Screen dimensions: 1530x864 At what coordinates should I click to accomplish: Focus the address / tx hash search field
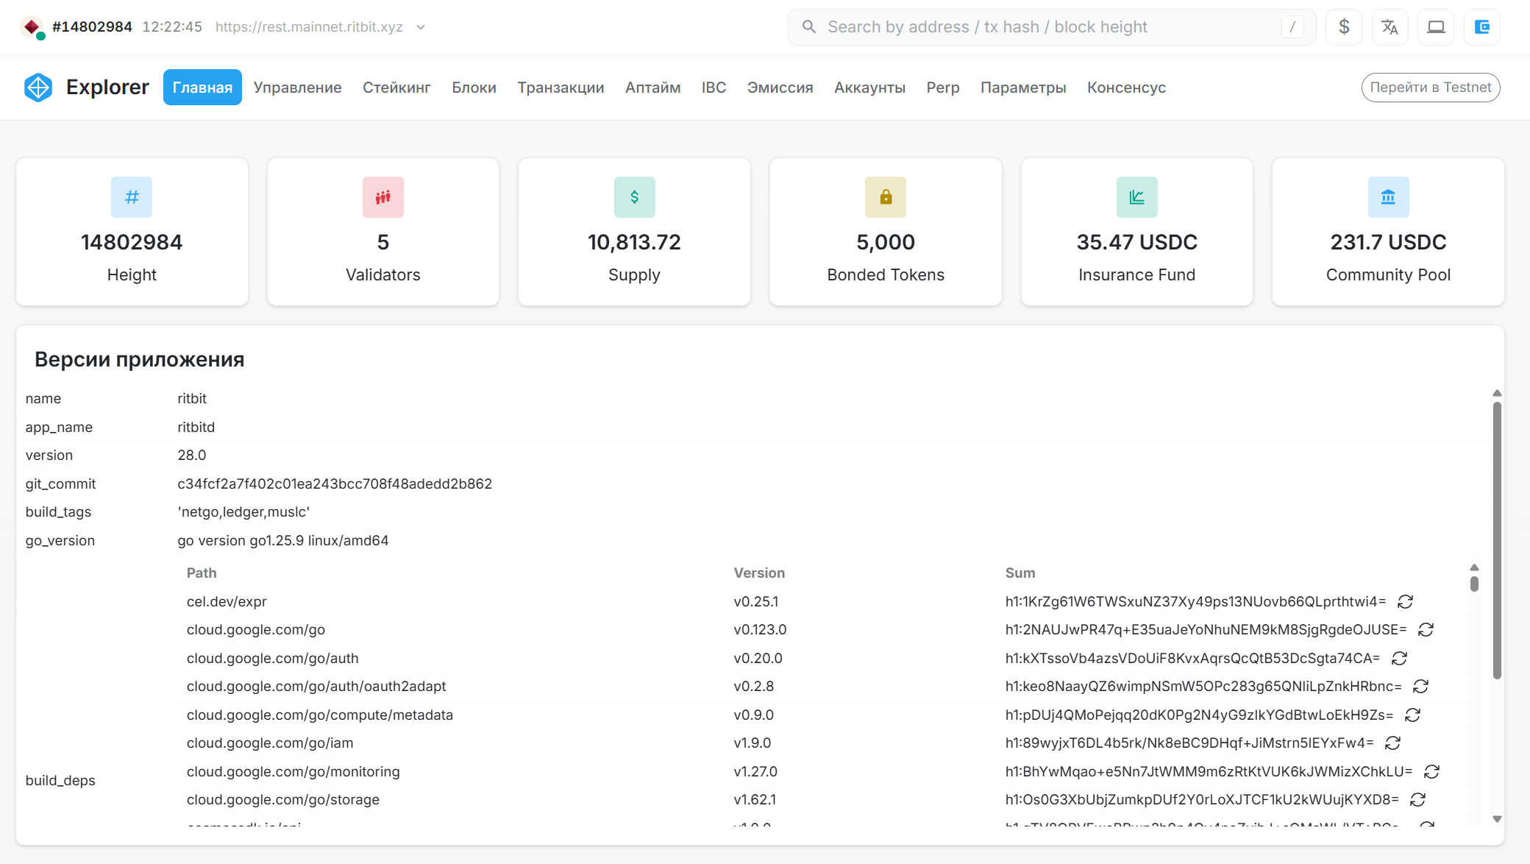tap(1052, 27)
